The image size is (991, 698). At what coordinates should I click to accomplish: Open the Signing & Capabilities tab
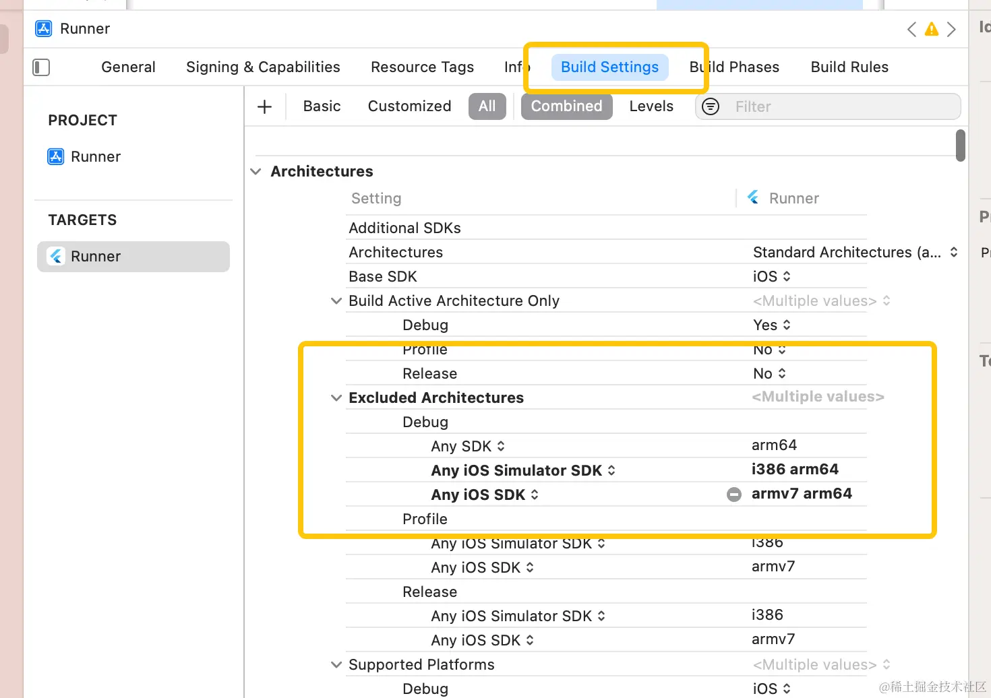(263, 67)
